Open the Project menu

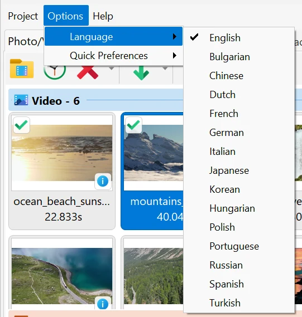pyautogui.click(x=23, y=16)
